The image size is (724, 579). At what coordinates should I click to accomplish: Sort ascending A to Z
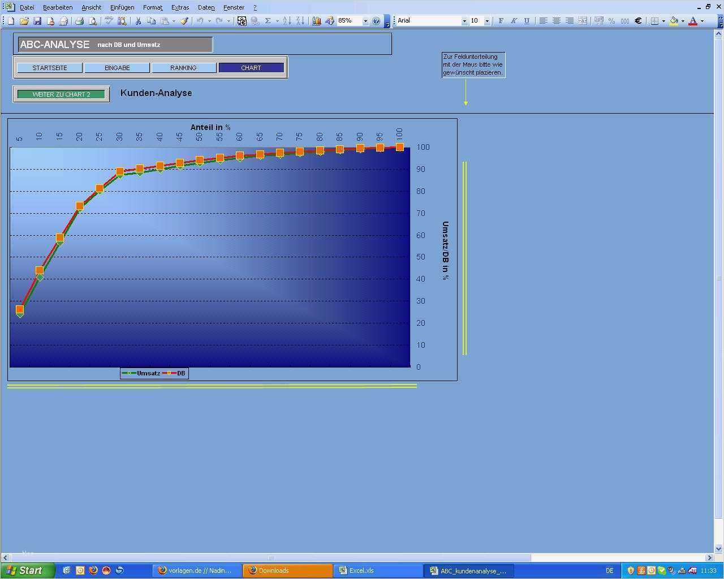[287, 21]
